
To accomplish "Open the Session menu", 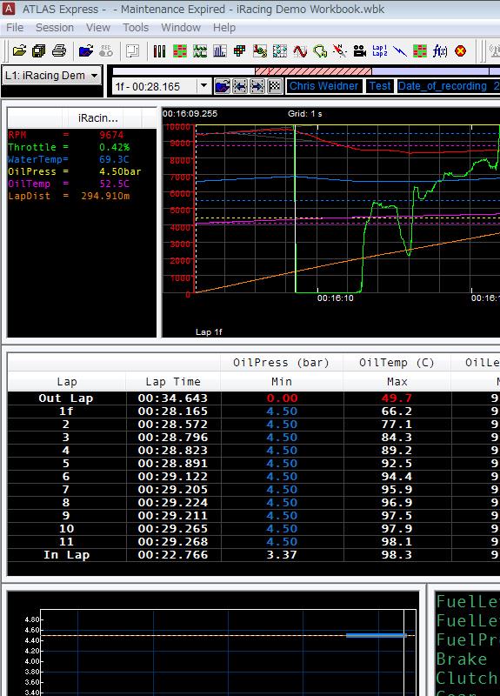I will coord(55,28).
